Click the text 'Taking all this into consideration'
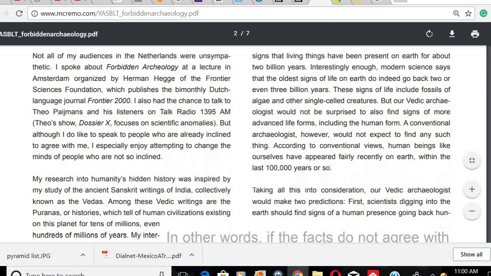This screenshot has height=276, width=491. point(309,190)
